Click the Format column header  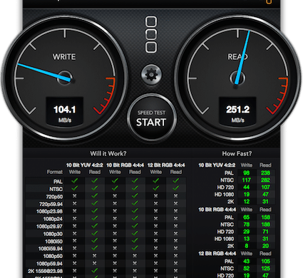point(55,172)
